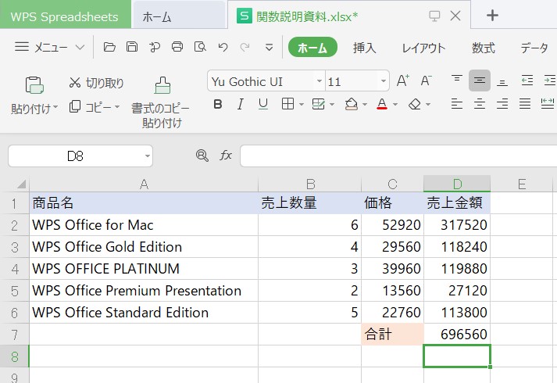
Task: Click the eraser clear icon
Action: pyautogui.click(x=415, y=104)
